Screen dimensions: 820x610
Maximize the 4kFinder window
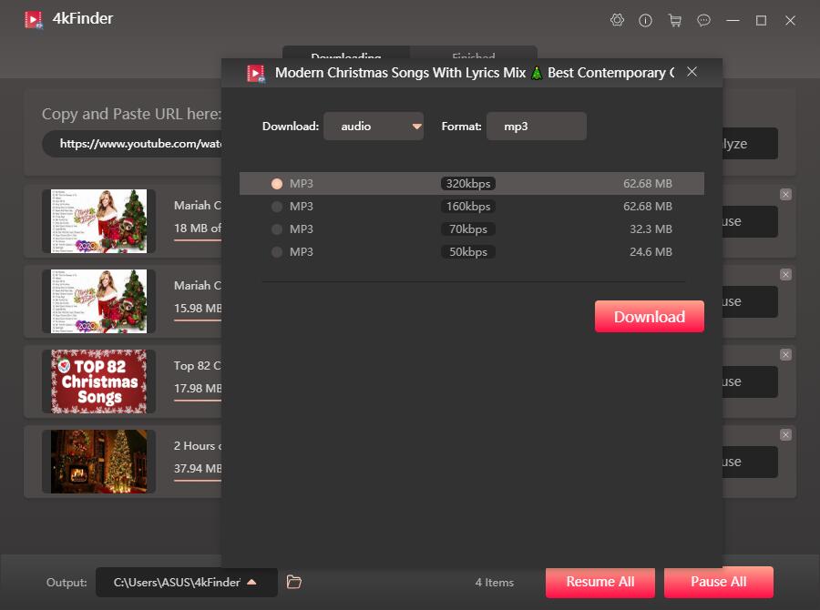tap(762, 20)
